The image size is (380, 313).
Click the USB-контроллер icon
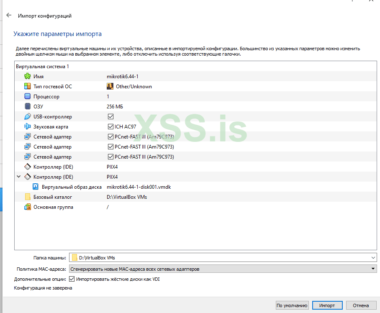[x=28, y=116]
